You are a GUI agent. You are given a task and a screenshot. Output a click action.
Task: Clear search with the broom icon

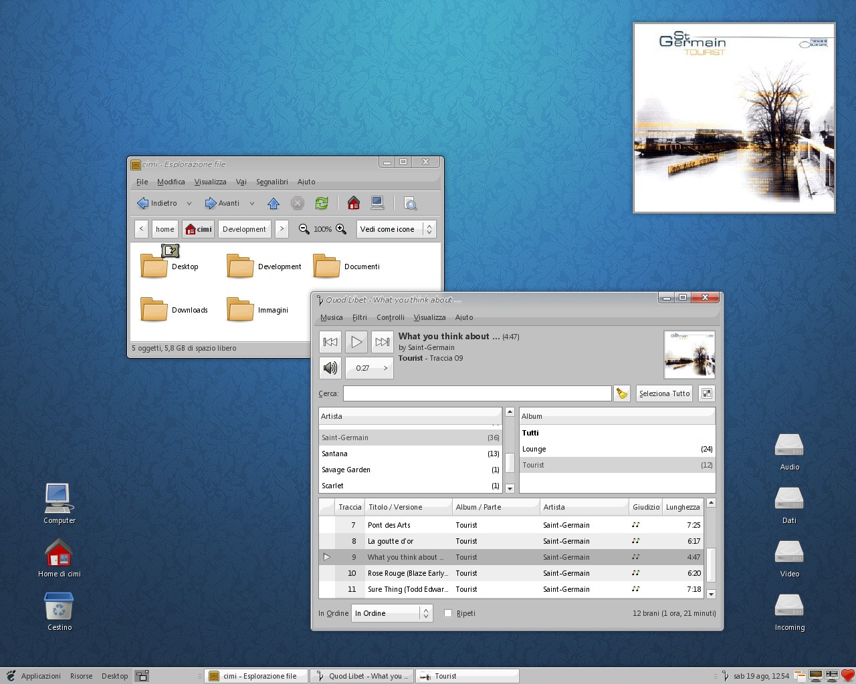click(622, 393)
